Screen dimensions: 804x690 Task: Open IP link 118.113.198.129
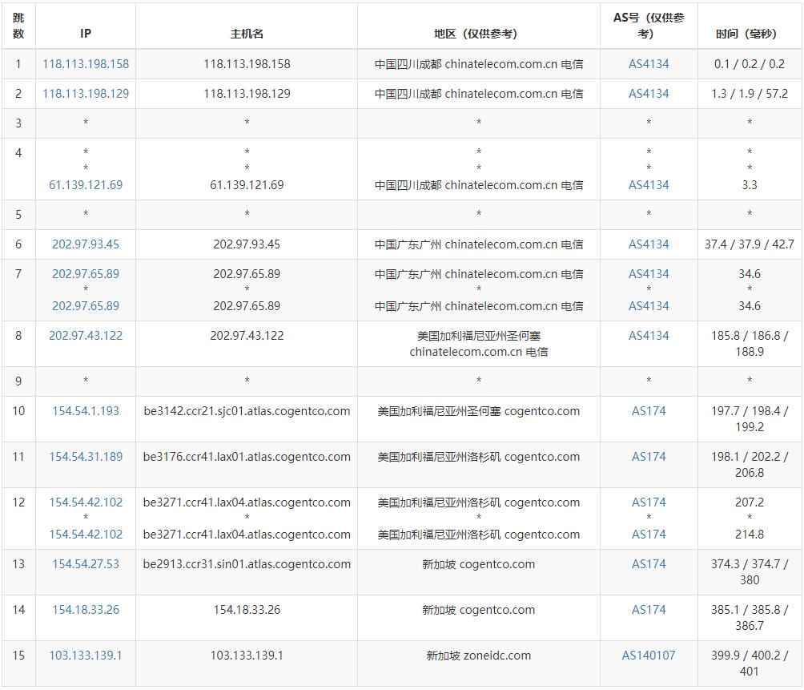86,94
